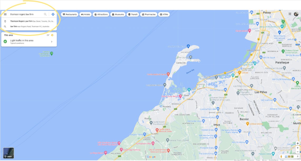Click the search magnifier icon
This screenshot has height=161, width=301.
pyautogui.click(x=45, y=14)
